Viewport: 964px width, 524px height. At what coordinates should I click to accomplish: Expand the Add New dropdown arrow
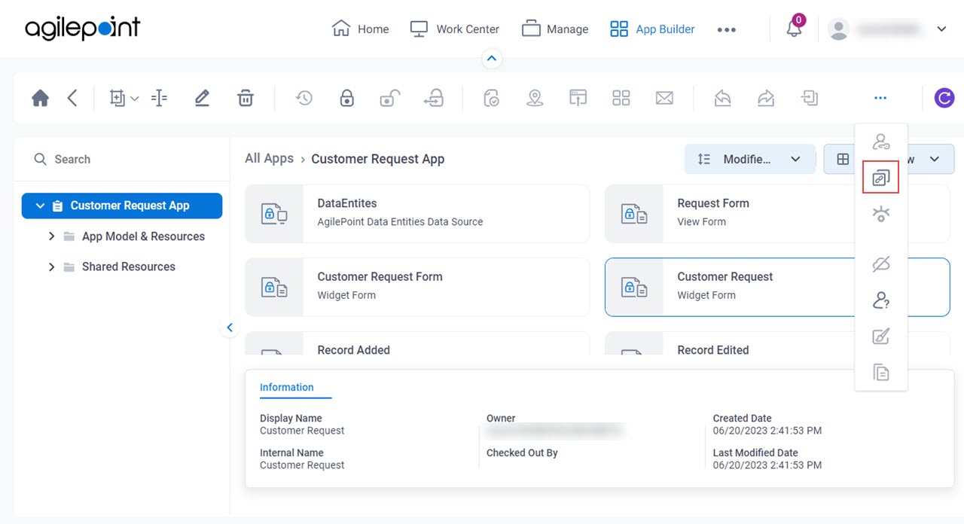135,98
